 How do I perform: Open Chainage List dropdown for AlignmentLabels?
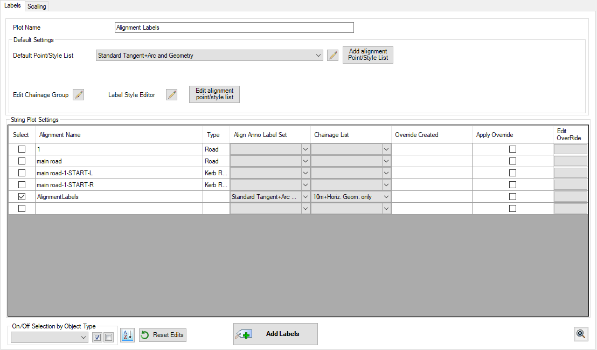(386, 197)
